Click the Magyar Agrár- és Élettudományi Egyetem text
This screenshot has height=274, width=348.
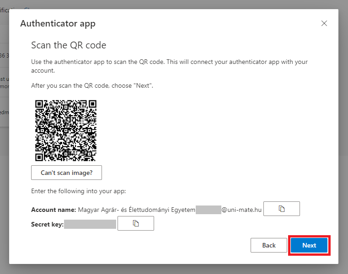point(136,210)
